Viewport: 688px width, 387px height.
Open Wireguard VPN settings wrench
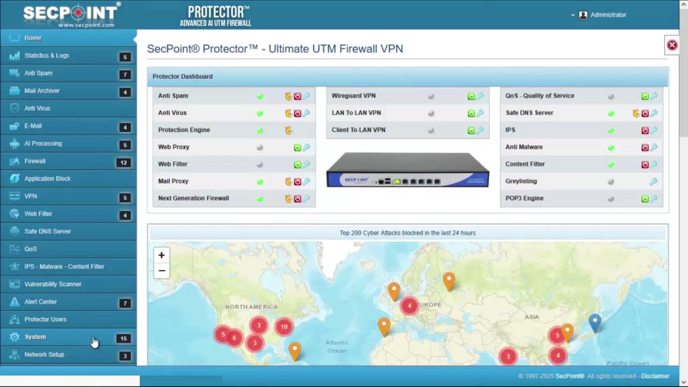pos(481,96)
